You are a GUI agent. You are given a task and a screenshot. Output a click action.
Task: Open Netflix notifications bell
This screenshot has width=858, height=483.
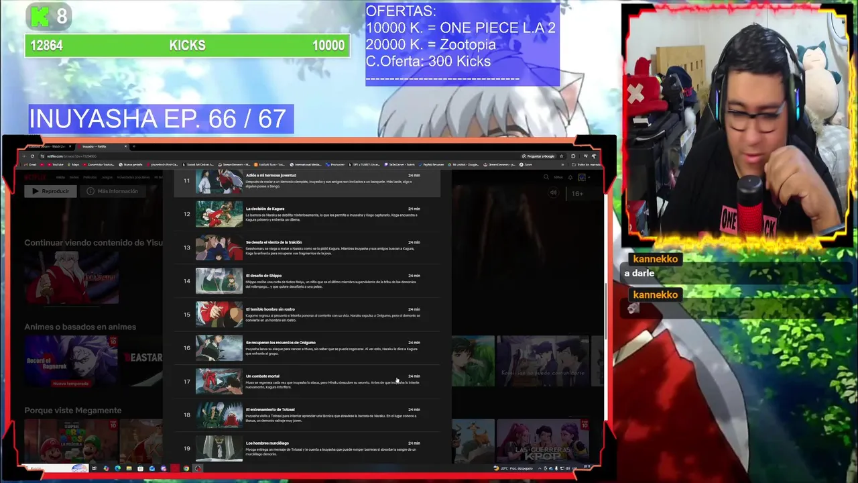click(x=570, y=177)
